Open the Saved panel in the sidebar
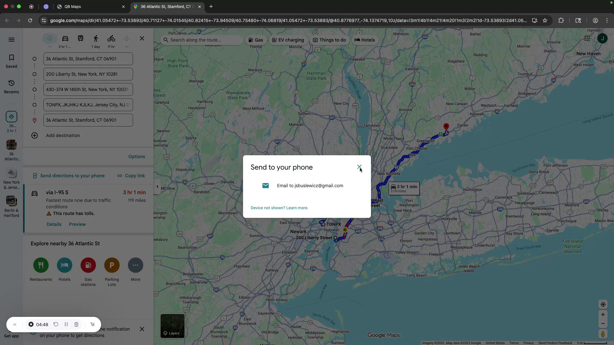Screen dimensions: 614x345 (12, 60)
